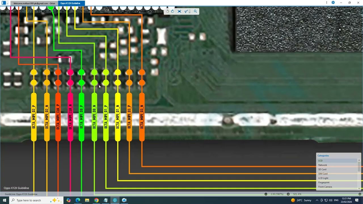
Task: Click the OCTA_MIPI_D2_P trace label
Action: [34, 117]
